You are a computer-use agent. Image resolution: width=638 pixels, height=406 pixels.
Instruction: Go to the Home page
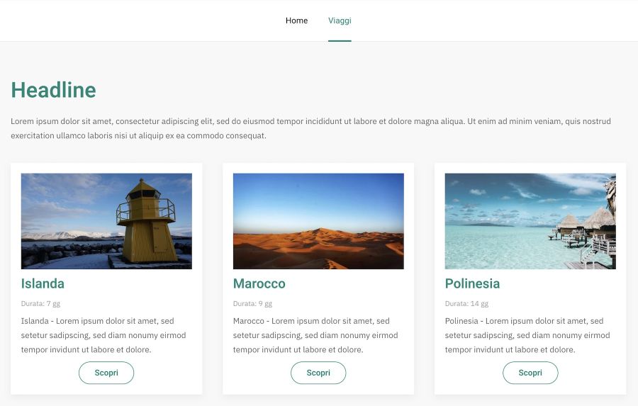point(296,21)
